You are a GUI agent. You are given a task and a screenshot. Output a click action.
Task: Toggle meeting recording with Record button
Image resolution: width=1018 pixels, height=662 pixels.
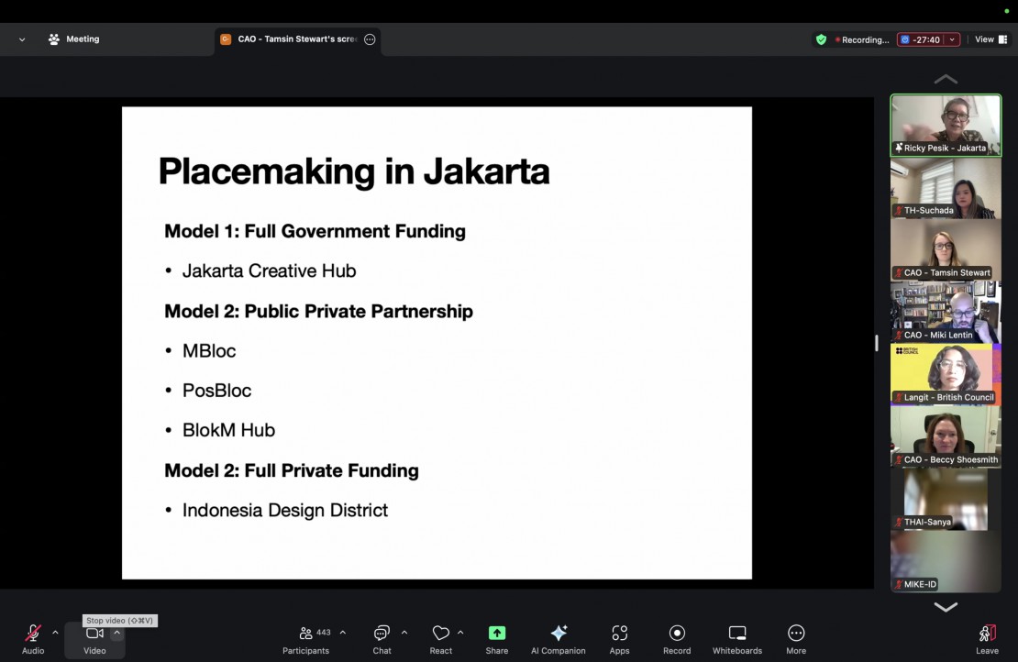(677, 637)
